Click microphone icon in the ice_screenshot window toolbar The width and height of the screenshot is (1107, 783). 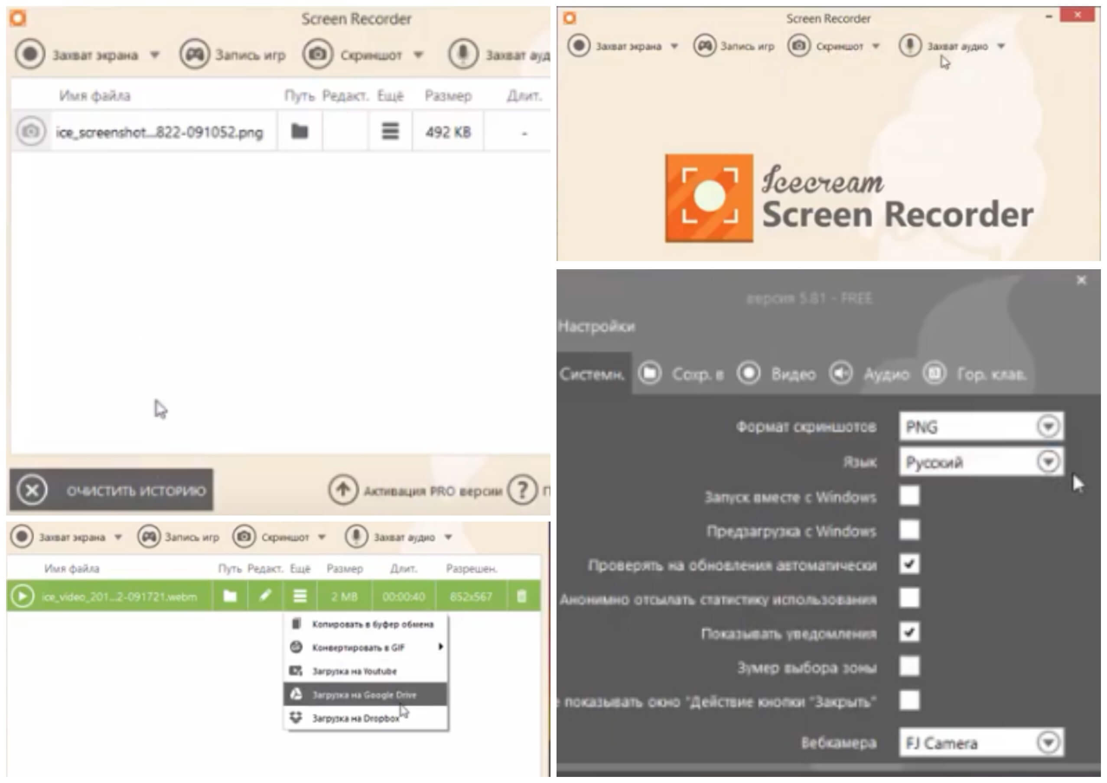point(463,54)
